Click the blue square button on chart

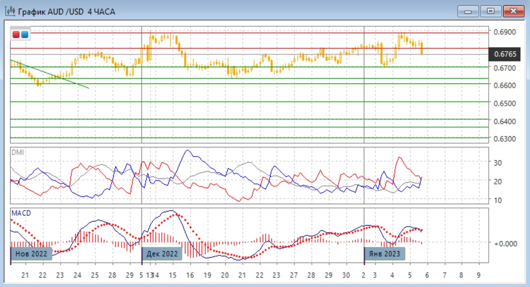pyautogui.click(x=25, y=35)
